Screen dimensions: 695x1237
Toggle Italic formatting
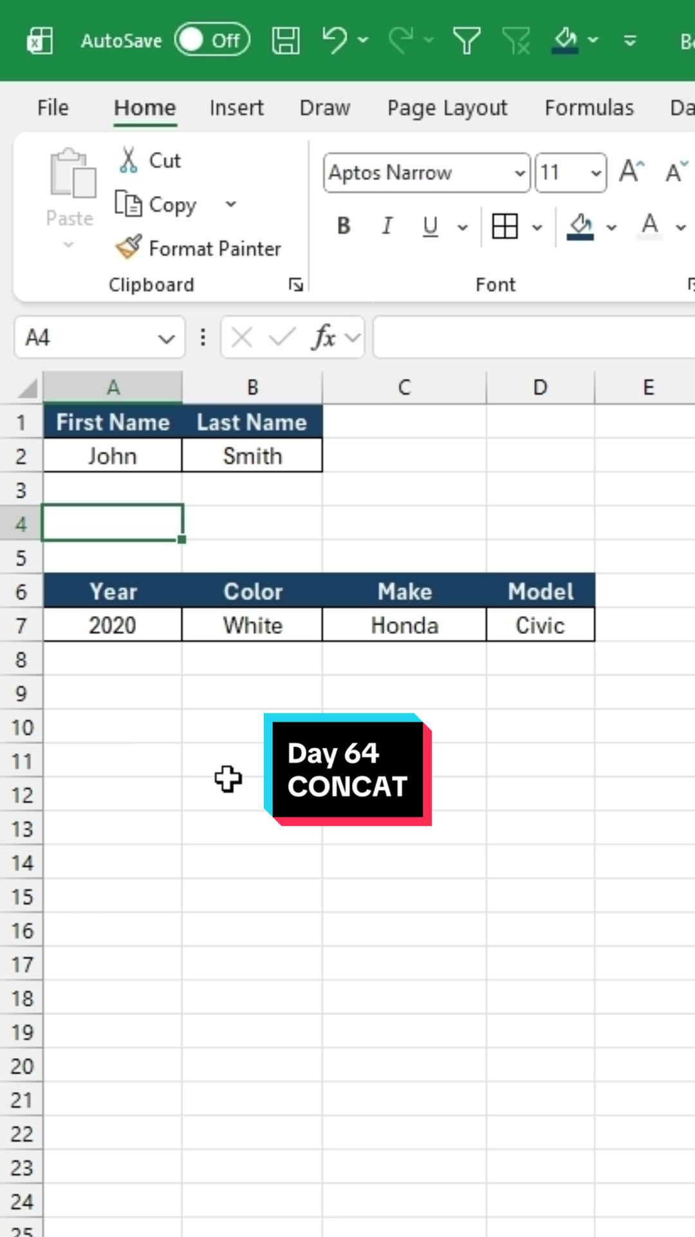click(387, 226)
